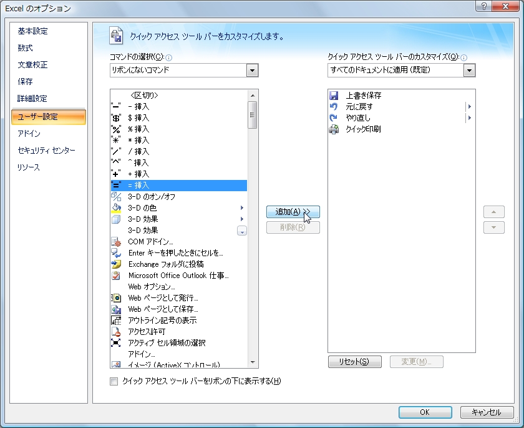
Task: Click the リセット(S) button
Action: pyautogui.click(x=354, y=362)
